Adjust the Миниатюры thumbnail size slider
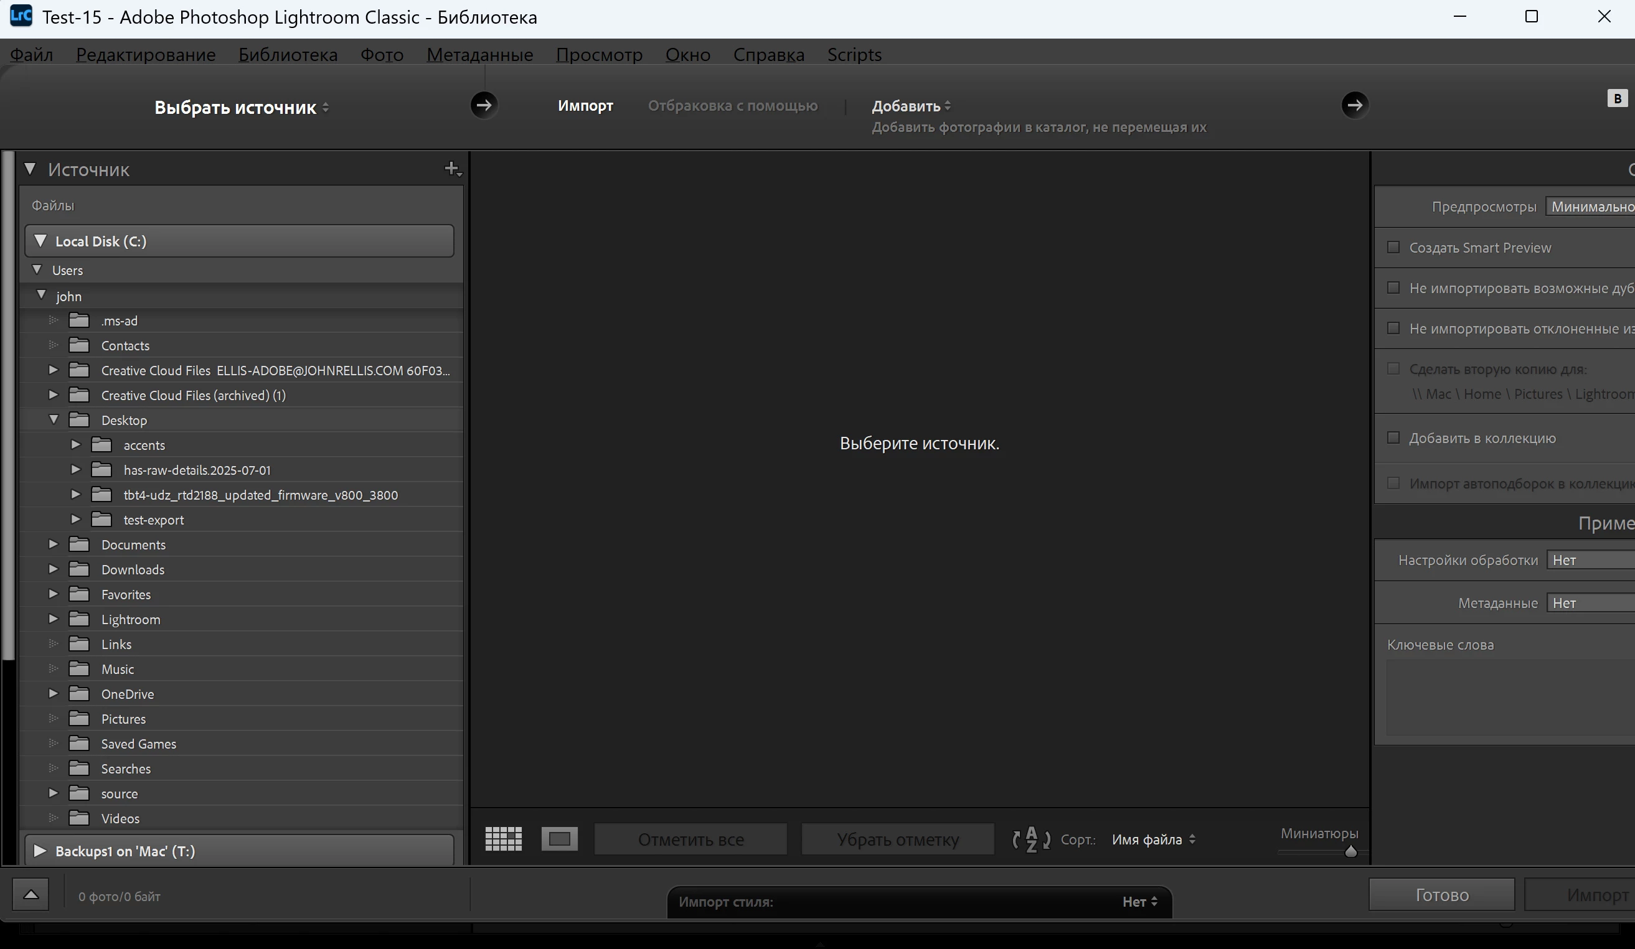Image resolution: width=1635 pixels, height=949 pixels. point(1350,852)
